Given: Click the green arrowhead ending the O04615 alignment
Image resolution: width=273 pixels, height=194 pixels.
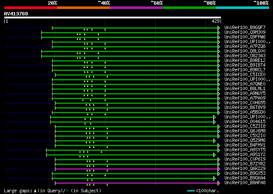Looking at the screenshot, I should 215,122.
